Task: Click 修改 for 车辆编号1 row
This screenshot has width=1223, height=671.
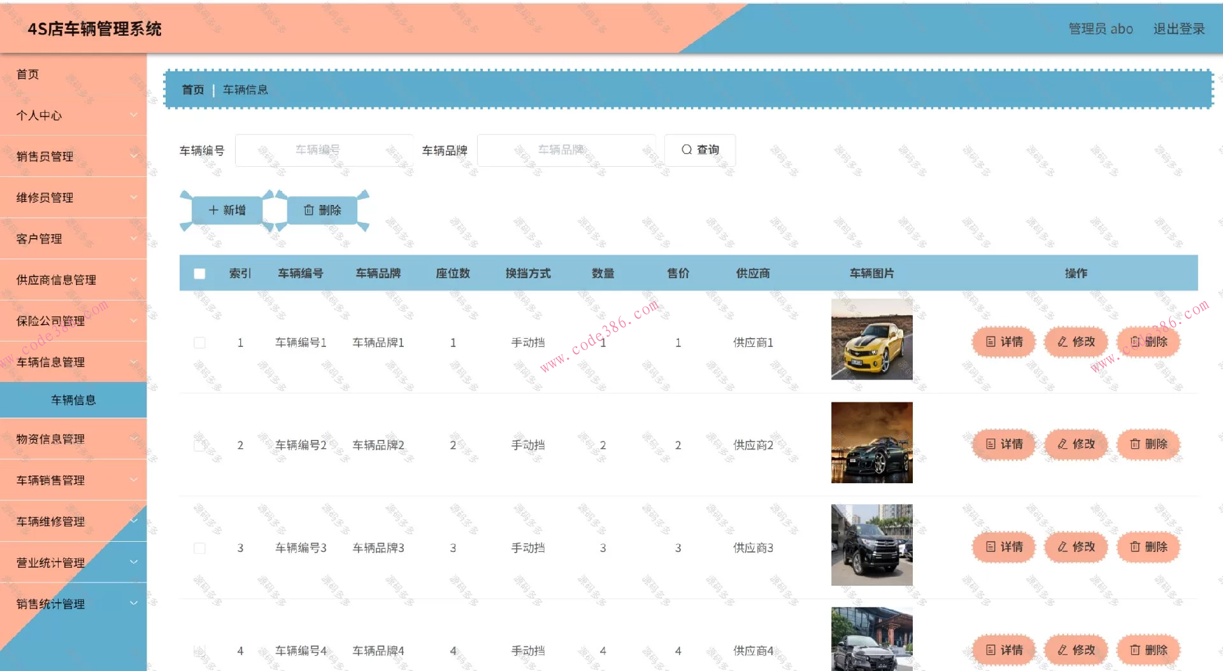Action: (1076, 342)
